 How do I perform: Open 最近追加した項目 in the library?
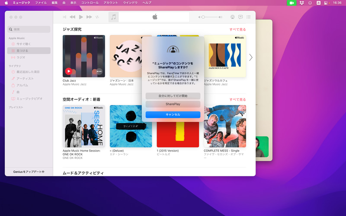click(29, 72)
